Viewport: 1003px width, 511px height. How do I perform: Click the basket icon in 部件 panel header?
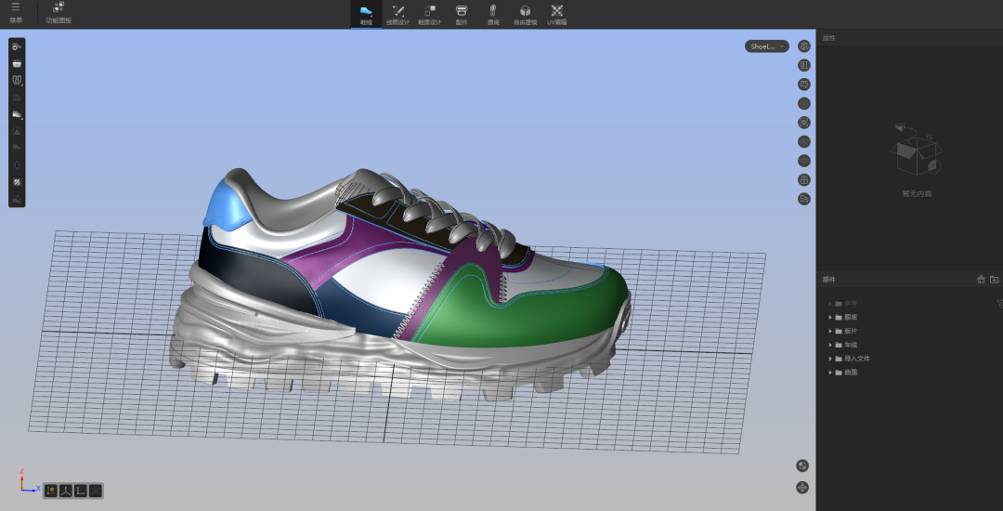pyautogui.click(x=981, y=279)
